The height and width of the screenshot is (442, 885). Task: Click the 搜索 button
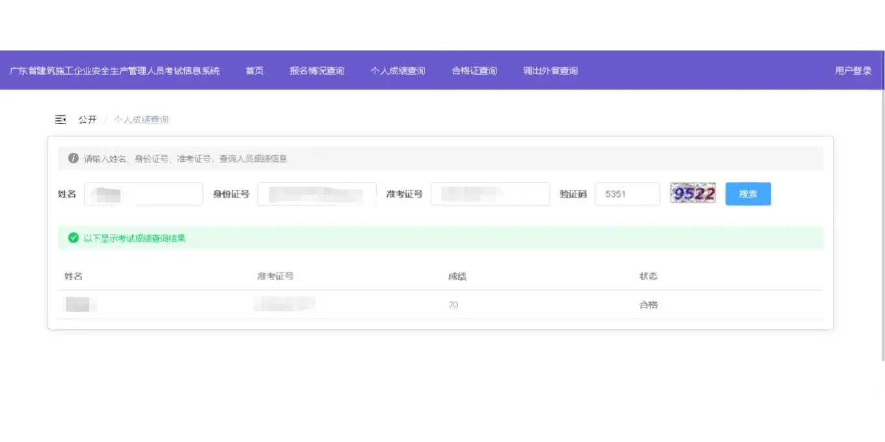pos(748,194)
